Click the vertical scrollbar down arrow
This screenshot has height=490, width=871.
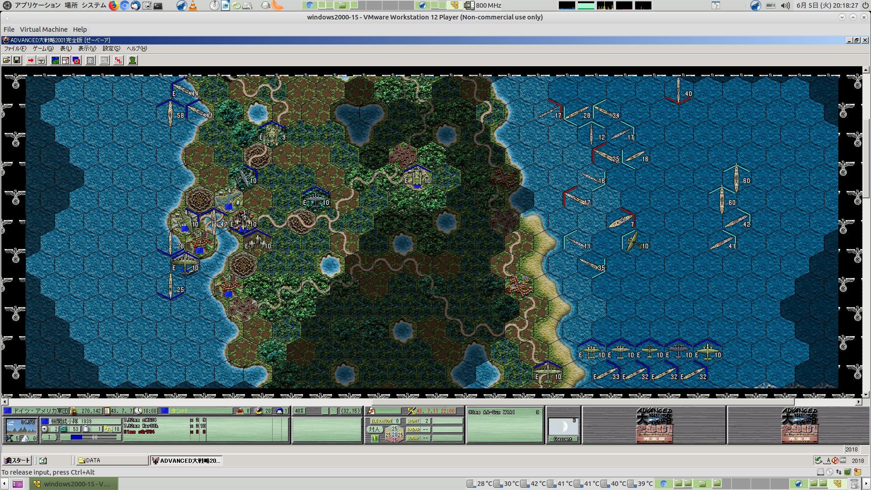coord(866,395)
